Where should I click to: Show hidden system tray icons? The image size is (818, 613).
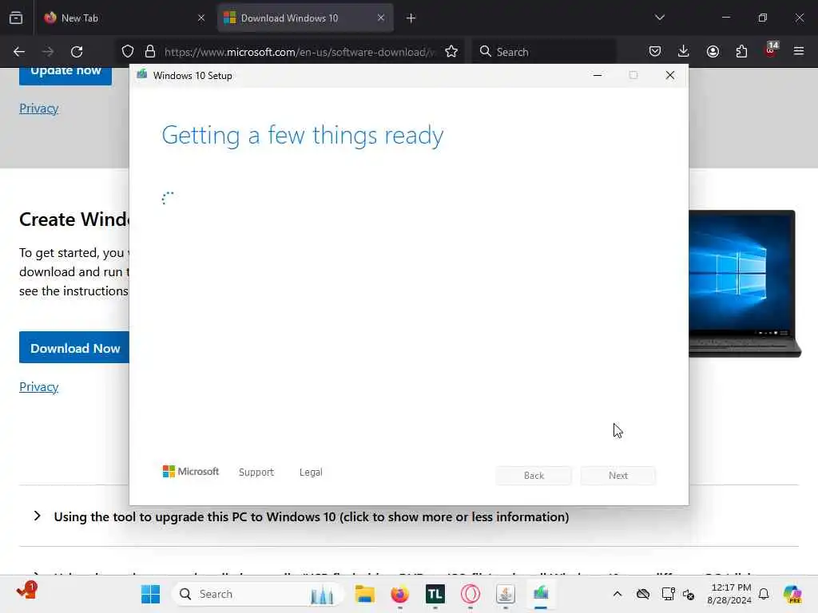pyautogui.click(x=617, y=594)
